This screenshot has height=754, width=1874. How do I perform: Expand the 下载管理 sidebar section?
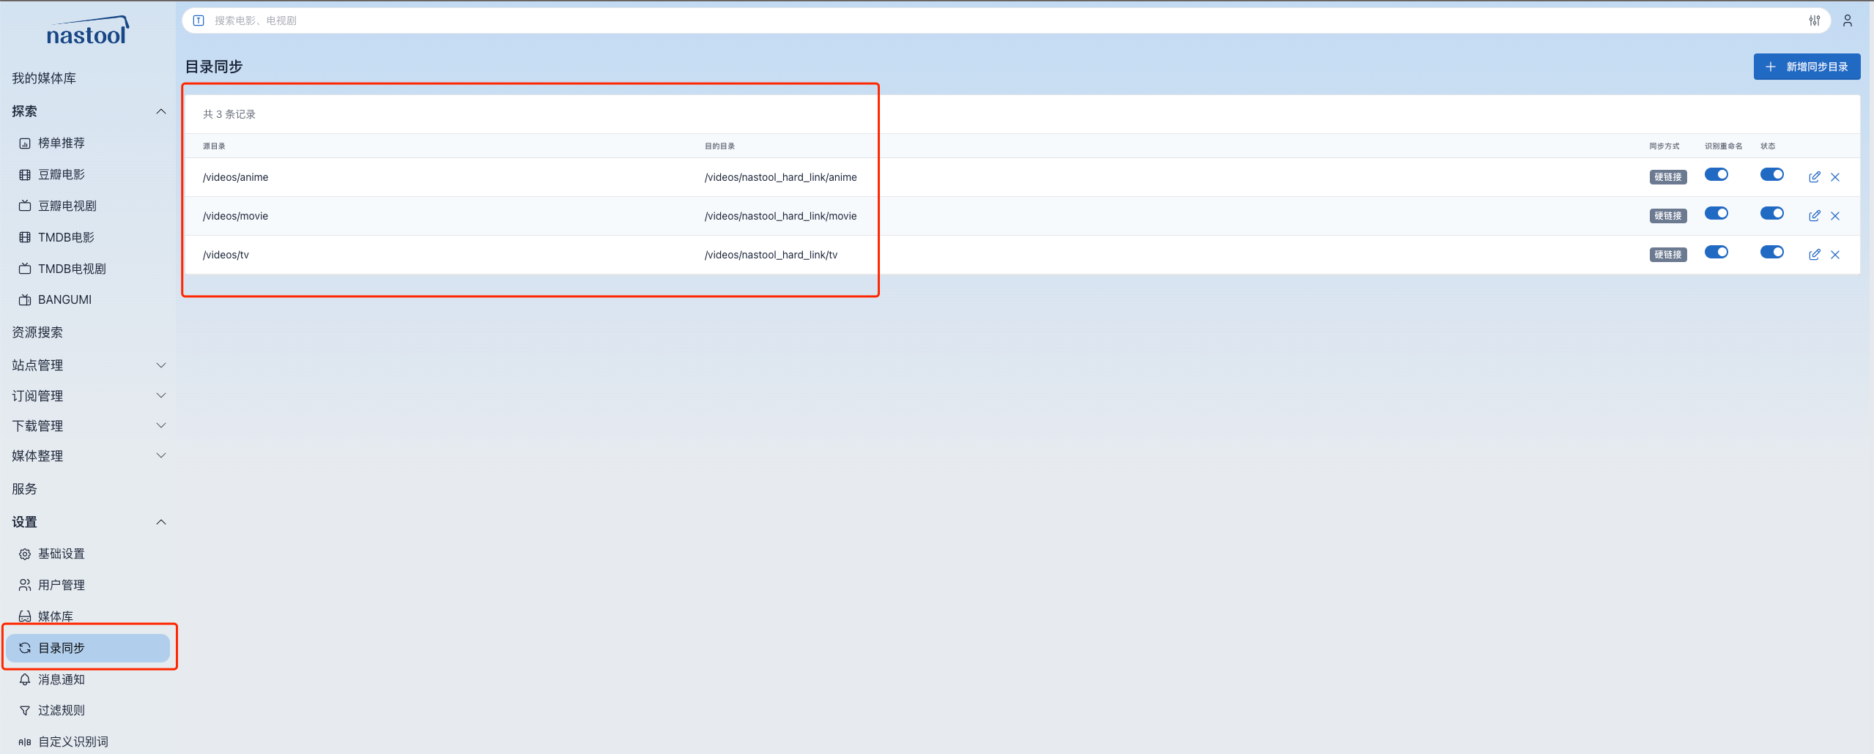coord(88,425)
